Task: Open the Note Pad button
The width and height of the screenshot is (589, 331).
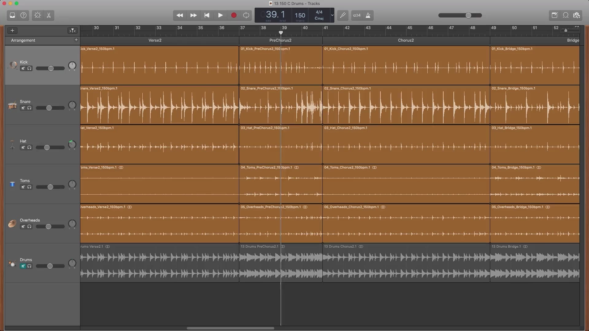Action: (554, 15)
